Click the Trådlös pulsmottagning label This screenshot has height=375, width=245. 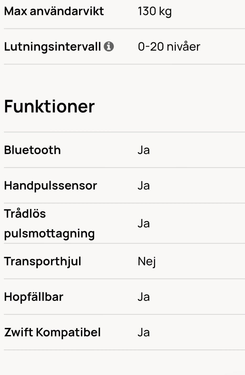coord(49,223)
